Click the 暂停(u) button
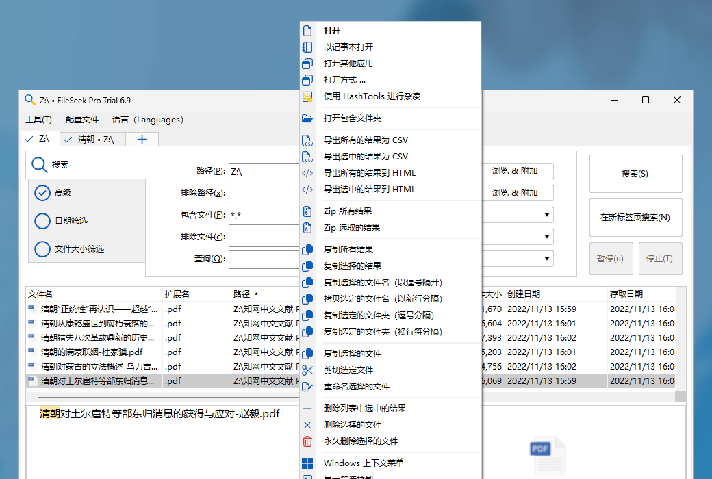The image size is (712, 479). [x=611, y=259]
